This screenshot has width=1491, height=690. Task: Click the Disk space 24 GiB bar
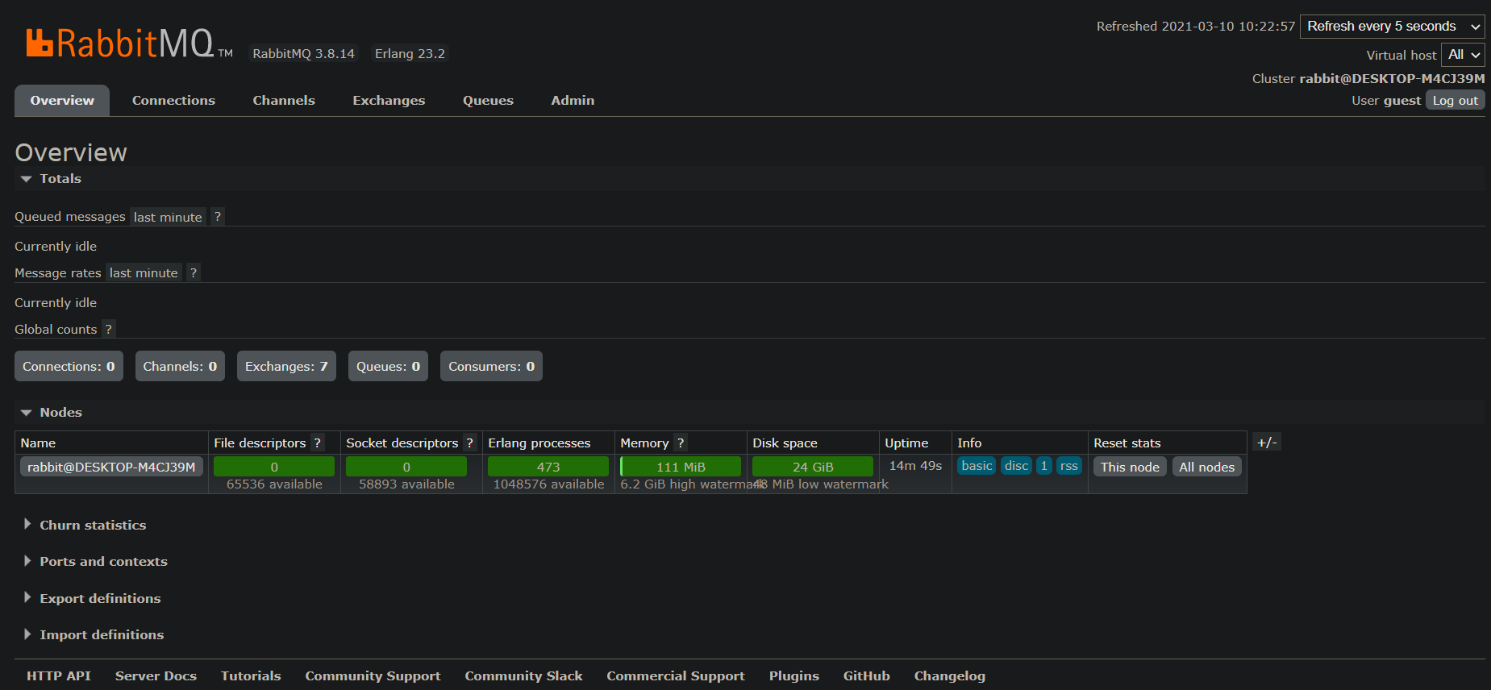tap(813, 467)
